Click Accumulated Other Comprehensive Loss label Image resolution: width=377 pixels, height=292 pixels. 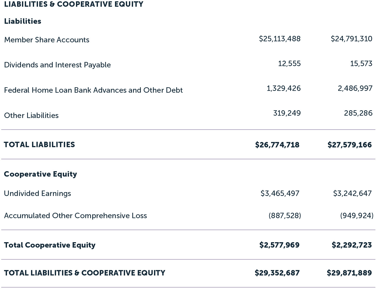click(75, 216)
